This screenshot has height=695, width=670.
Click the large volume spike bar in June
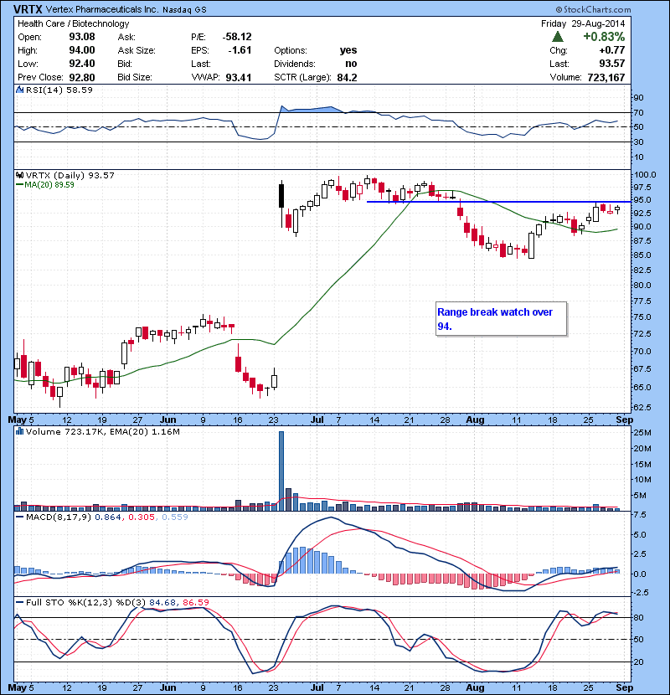click(281, 471)
